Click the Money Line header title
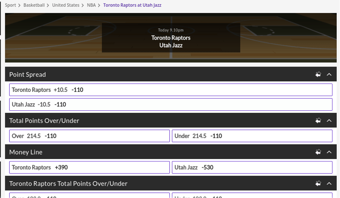The width and height of the screenshot is (340, 198). click(x=26, y=152)
